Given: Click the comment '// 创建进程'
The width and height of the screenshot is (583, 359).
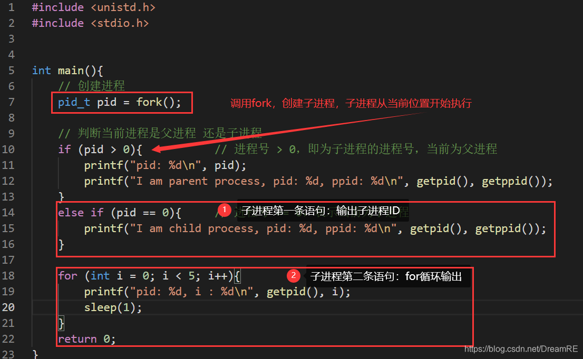Looking at the screenshot, I should pyautogui.click(x=92, y=86).
